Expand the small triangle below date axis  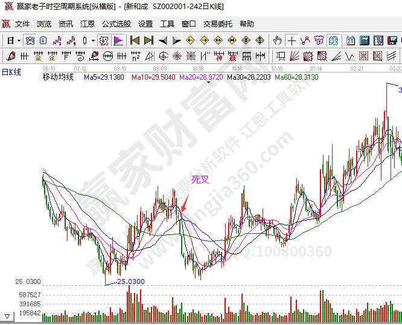209,83
